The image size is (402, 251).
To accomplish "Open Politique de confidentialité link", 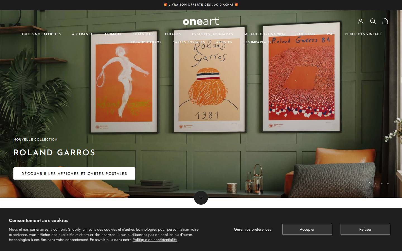I will (155, 240).
